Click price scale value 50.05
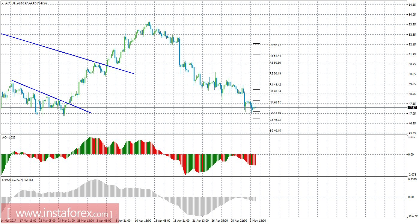 [x=412, y=74]
